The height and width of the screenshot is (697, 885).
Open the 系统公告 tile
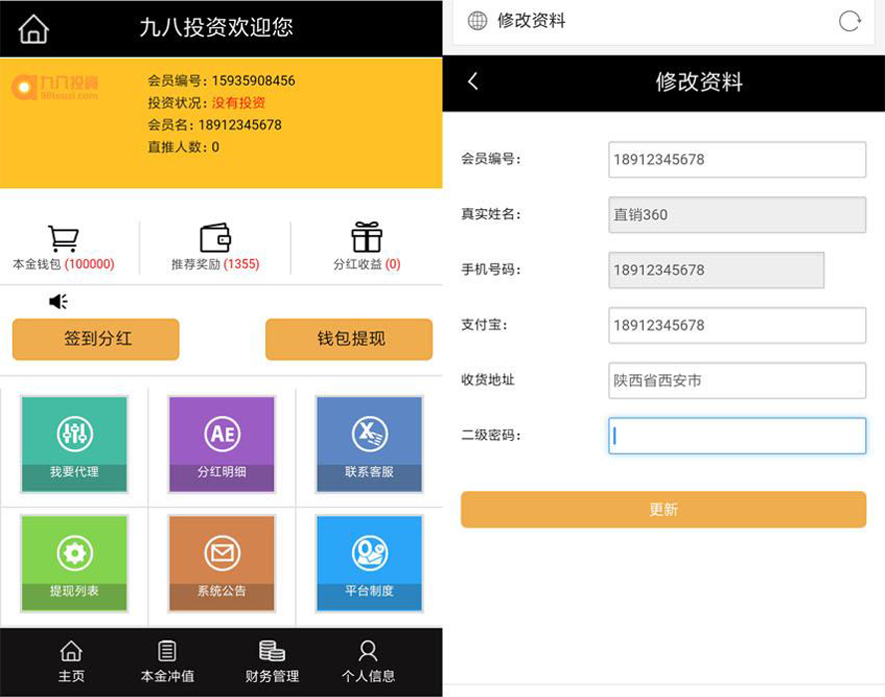pos(222,564)
